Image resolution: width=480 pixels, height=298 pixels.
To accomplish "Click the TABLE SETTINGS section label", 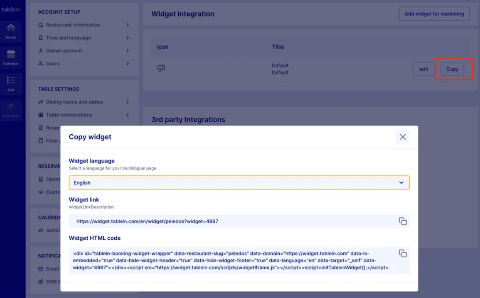I will tap(59, 89).
